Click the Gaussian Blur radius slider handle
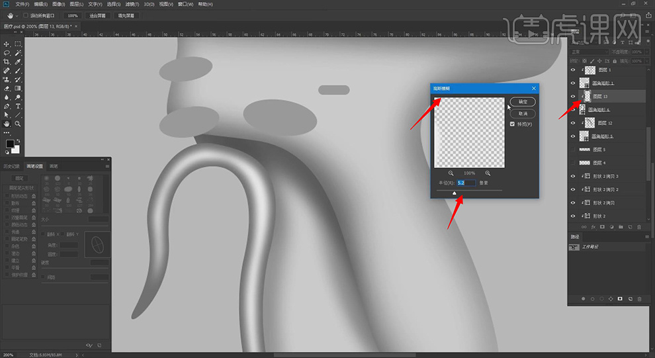This screenshot has height=358, width=655. tap(455, 193)
